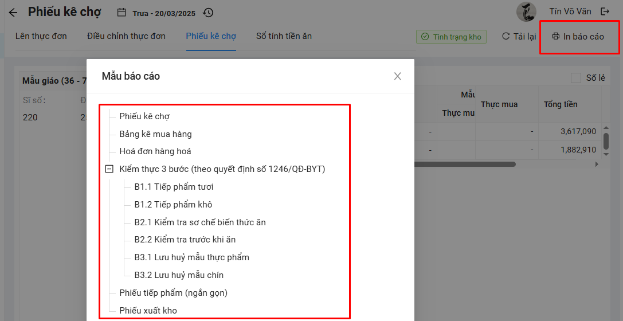Pick B1.1 Tiếp phẩm tươi report

tap(174, 187)
